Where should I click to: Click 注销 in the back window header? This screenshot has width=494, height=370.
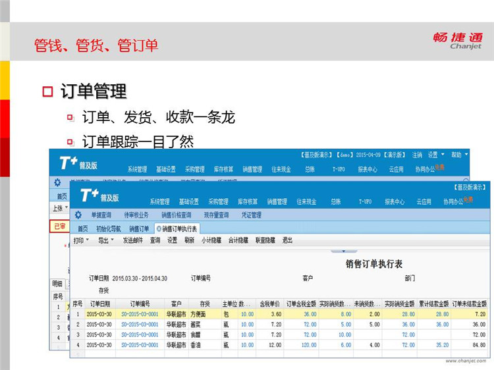click(417, 155)
